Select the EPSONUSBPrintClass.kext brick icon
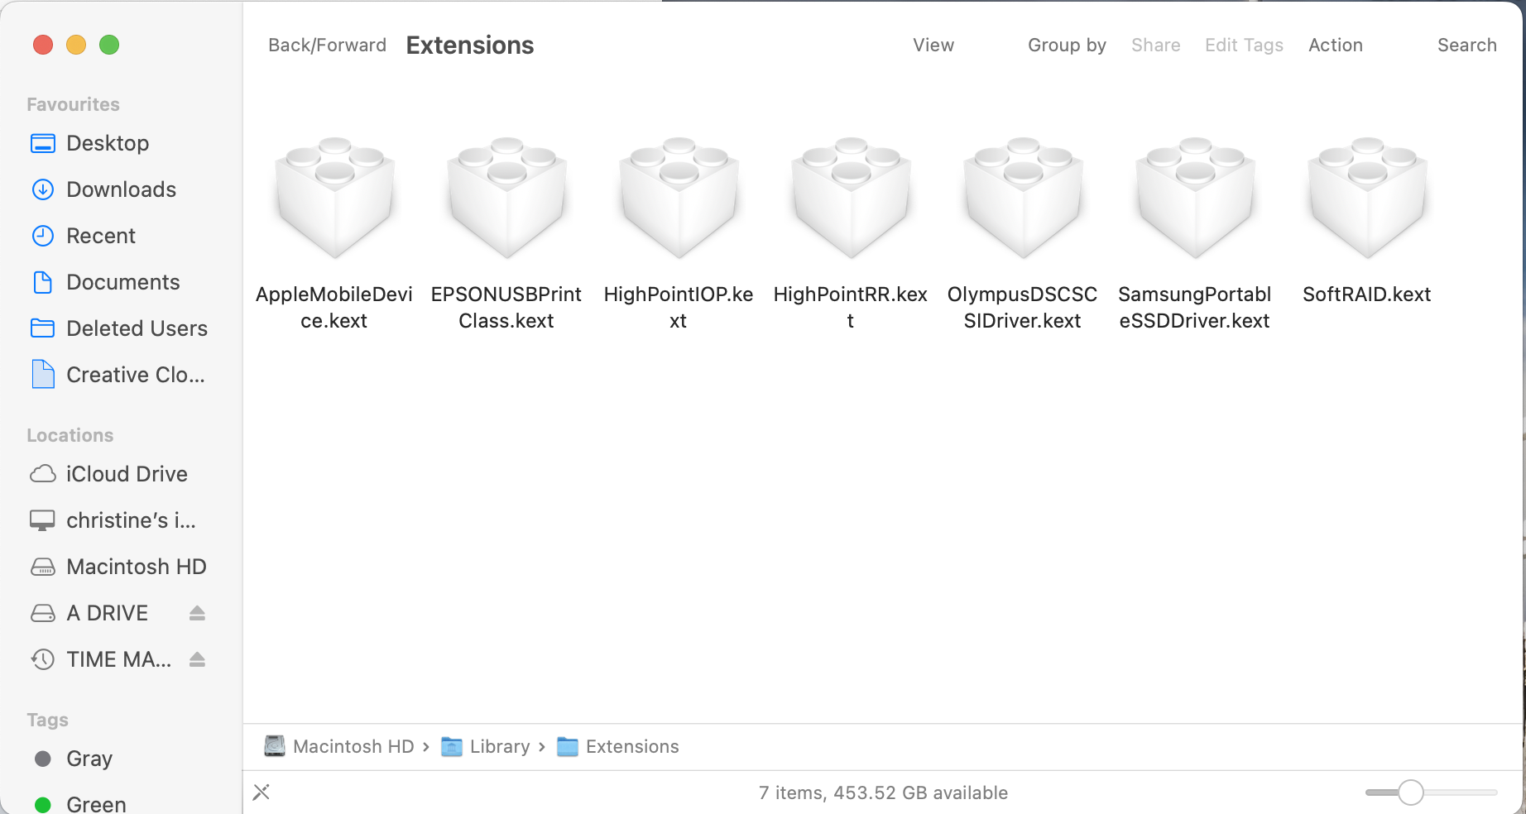 point(506,198)
